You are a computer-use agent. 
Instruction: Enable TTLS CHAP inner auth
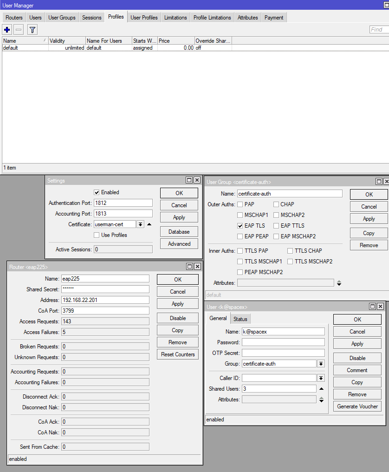coord(290,251)
